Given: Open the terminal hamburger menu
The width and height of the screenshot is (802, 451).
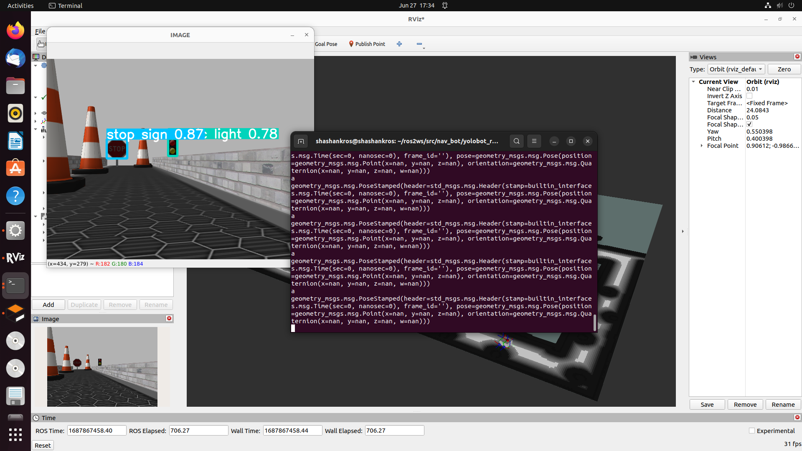Looking at the screenshot, I should pyautogui.click(x=534, y=141).
